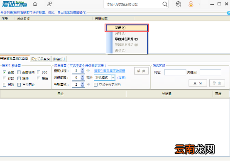Increase the 失败重试 count
Screen dimensions: 230x161
[83, 84]
